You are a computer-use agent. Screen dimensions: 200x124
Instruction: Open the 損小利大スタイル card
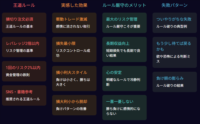pyautogui.click(x=74, y=76)
